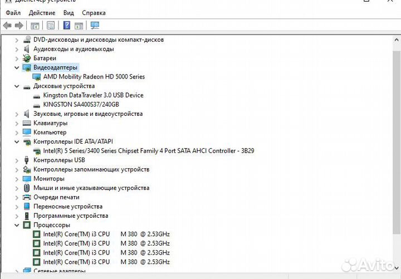
Task: Click the scrollbar up arrow
Action: [396, 40]
